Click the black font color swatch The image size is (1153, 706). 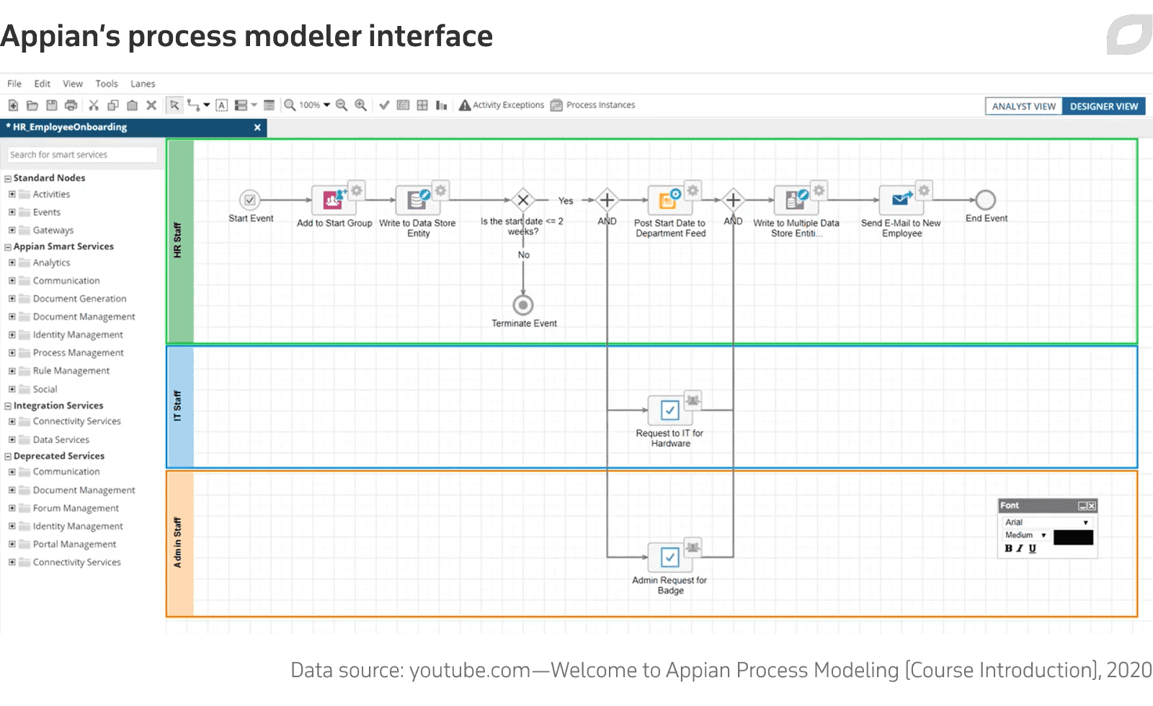[1073, 537]
